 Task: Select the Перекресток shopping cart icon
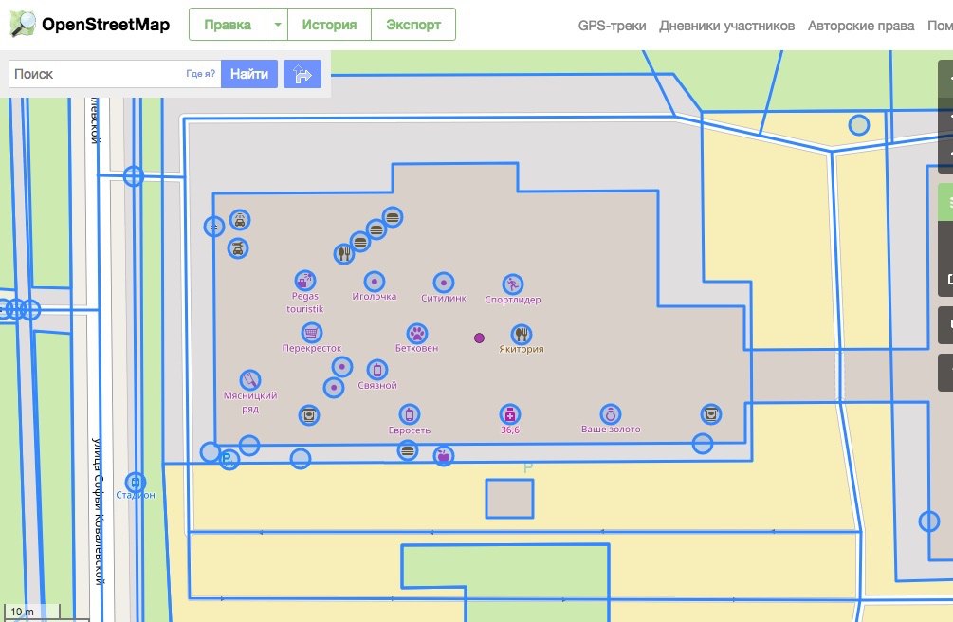312,333
